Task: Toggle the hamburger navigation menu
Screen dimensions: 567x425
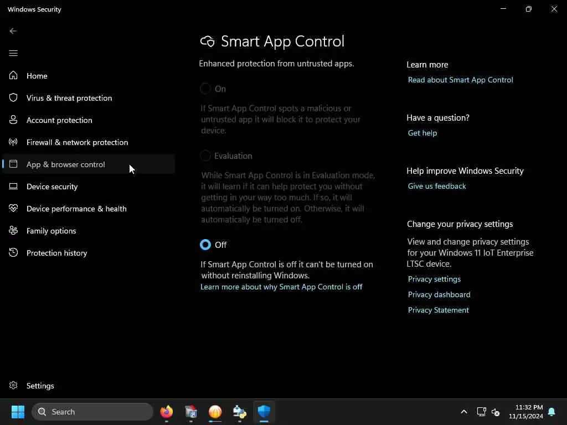Action: point(13,53)
